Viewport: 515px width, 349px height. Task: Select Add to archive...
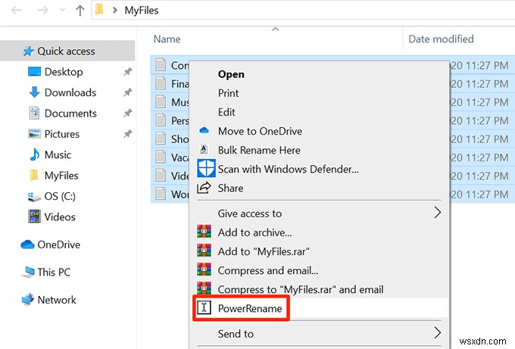point(255,232)
